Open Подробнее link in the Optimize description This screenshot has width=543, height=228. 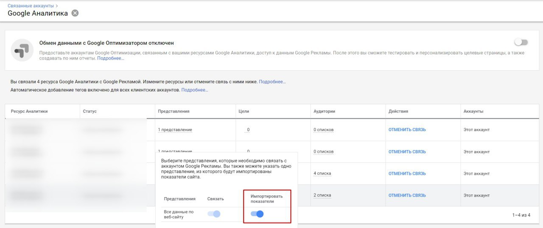point(111,58)
